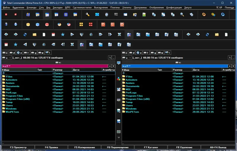The image size is (237, 151).
Task: Click the red cube icon
Action: (47, 25)
